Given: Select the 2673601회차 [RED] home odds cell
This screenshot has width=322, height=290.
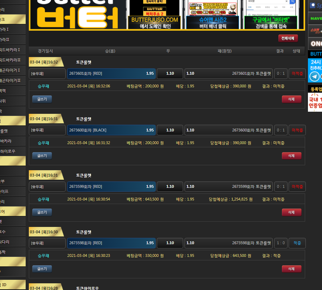Looking at the screenshot, I should click(x=111, y=74).
